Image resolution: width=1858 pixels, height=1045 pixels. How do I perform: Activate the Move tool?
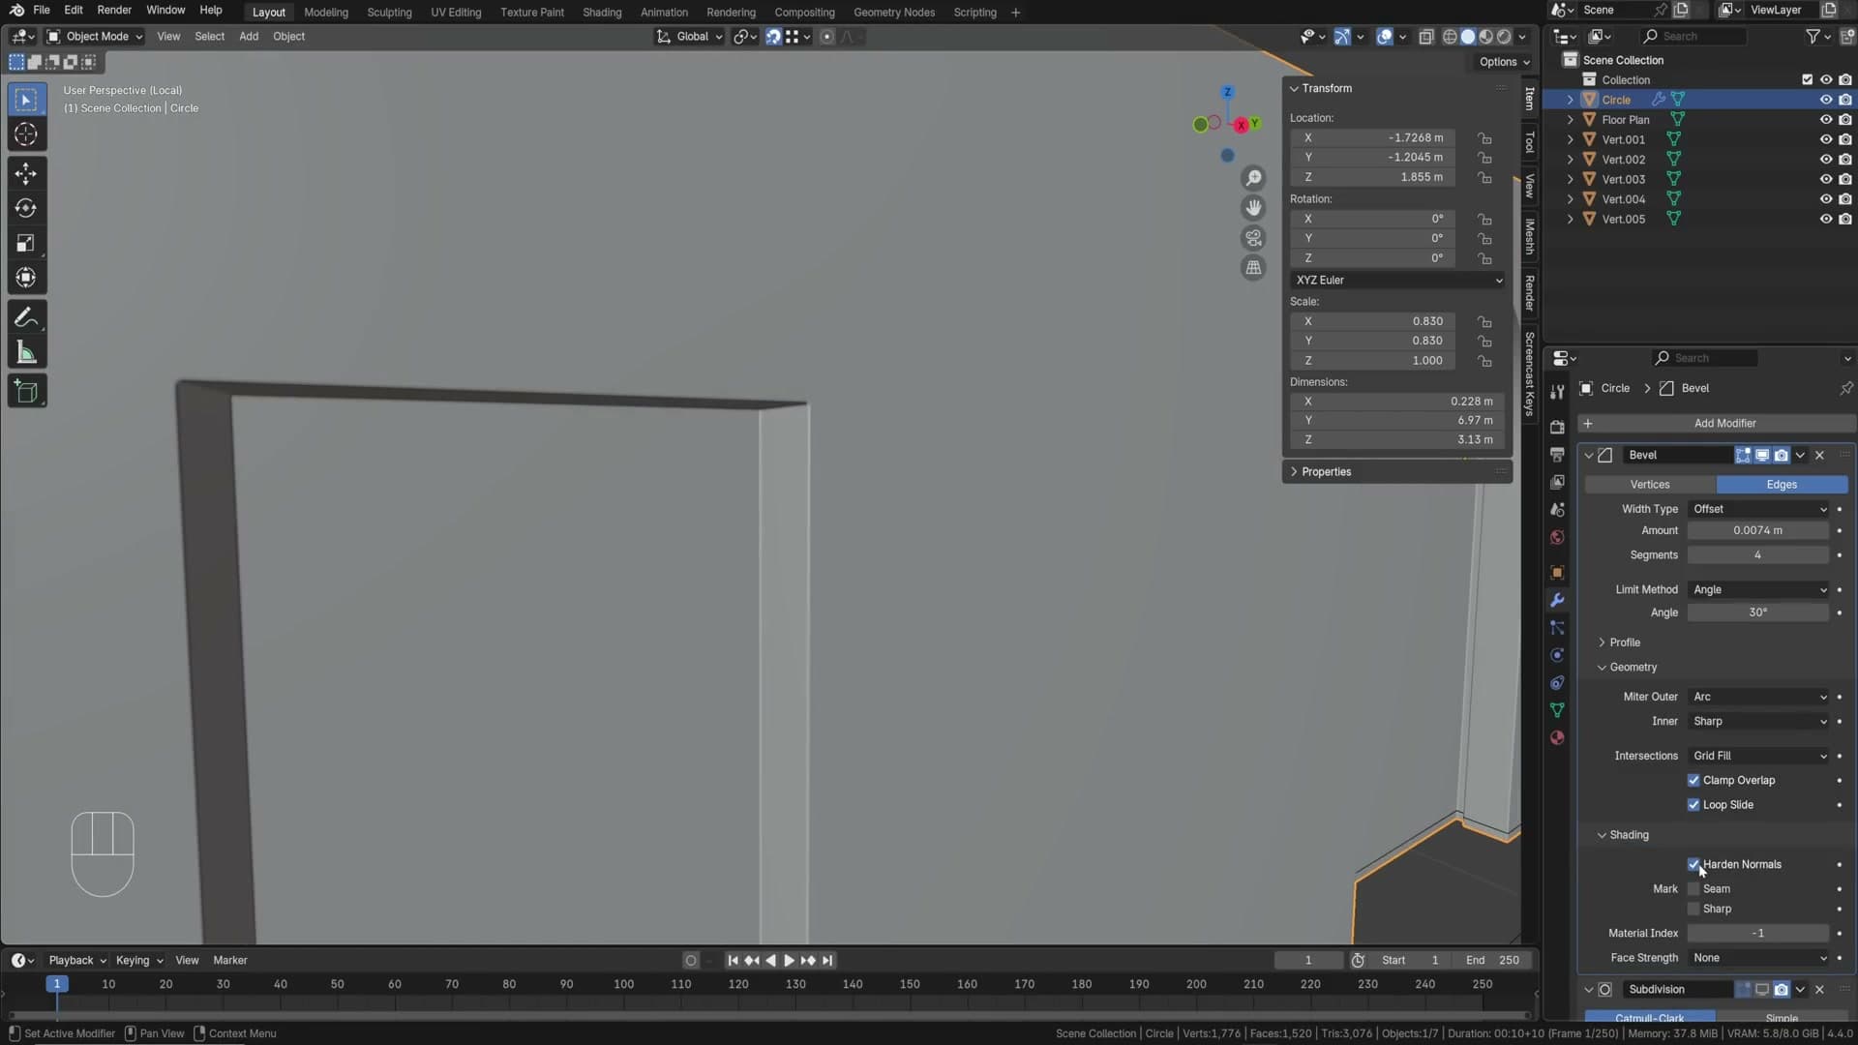pyautogui.click(x=26, y=173)
